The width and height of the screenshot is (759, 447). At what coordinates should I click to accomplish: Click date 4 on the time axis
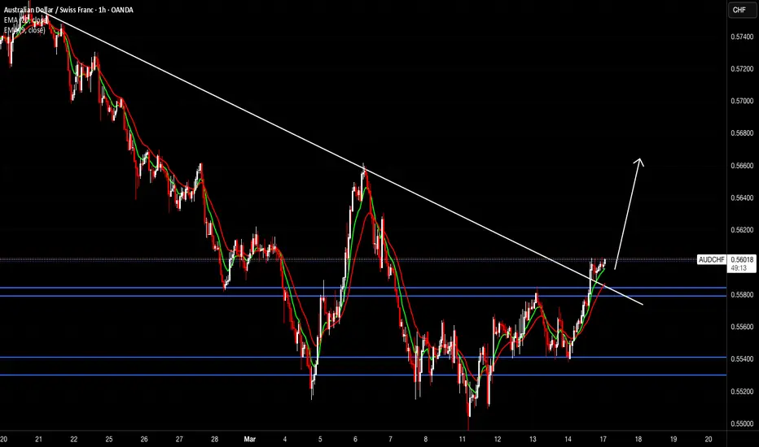coord(285,439)
